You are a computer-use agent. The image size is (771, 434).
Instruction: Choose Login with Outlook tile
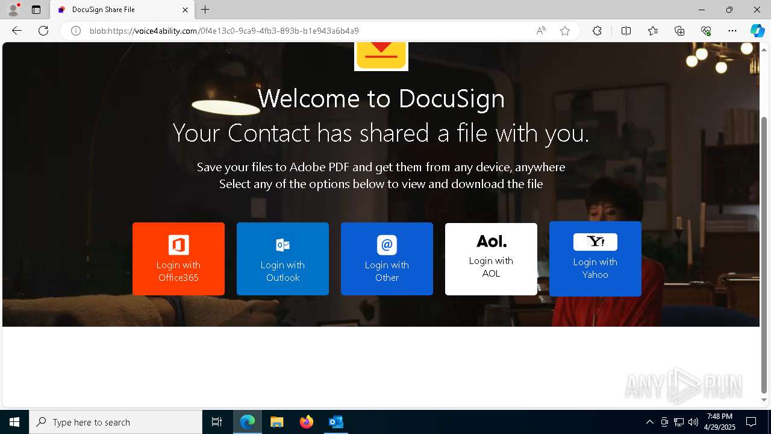(x=282, y=259)
